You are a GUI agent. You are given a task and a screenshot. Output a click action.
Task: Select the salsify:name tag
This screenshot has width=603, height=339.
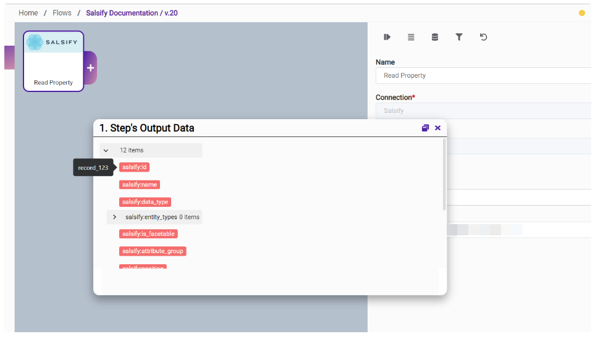pyautogui.click(x=140, y=185)
